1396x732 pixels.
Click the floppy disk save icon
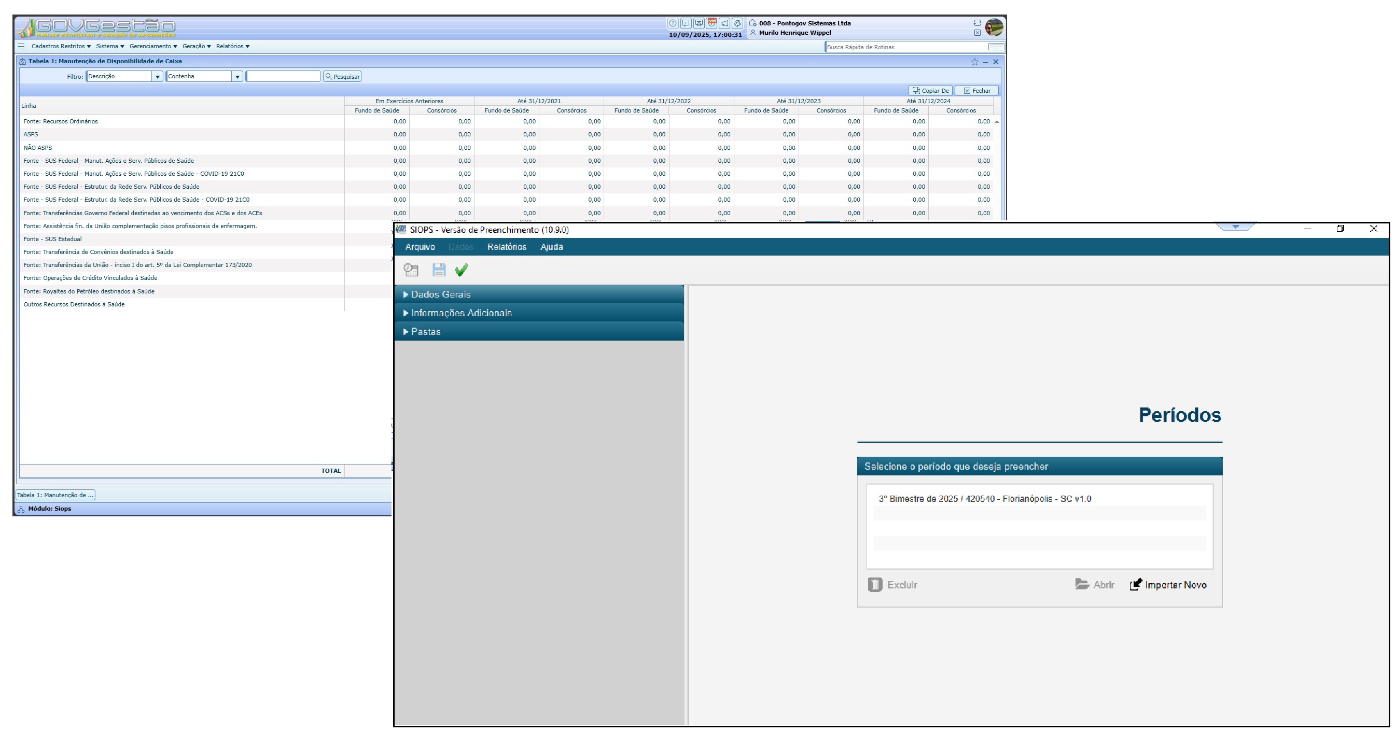438,270
